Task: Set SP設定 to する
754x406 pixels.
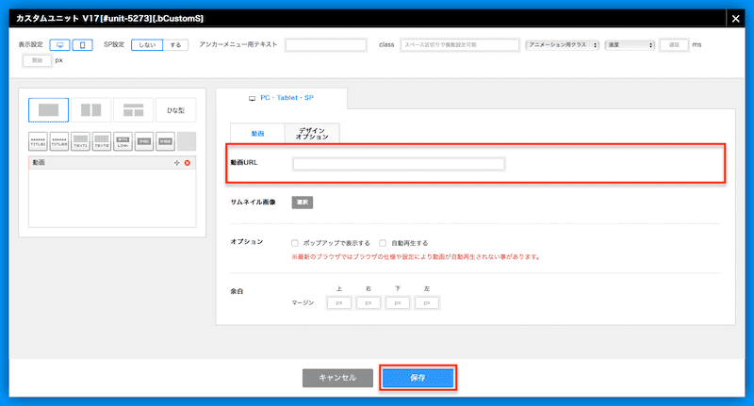Action: click(176, 45)
